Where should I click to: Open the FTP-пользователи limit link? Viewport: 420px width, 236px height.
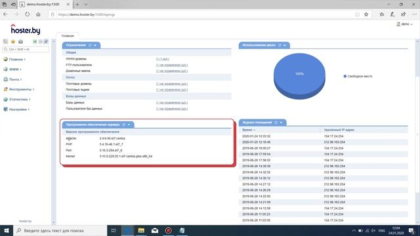(172, 65)
